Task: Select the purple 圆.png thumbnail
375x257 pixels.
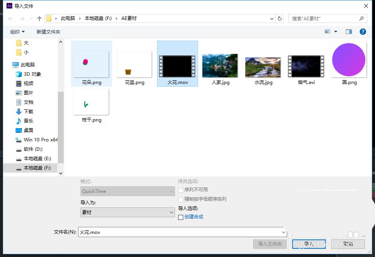Action: click(349, 64)
